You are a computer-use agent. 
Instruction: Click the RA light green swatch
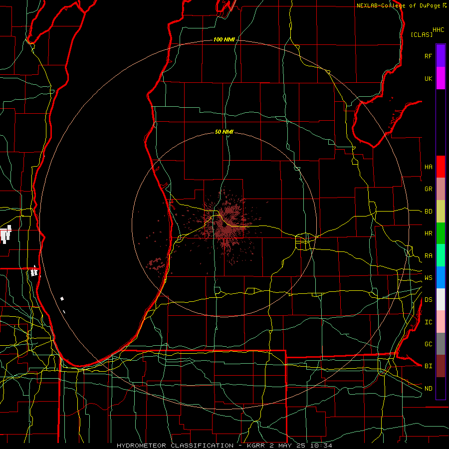point(441,255)
